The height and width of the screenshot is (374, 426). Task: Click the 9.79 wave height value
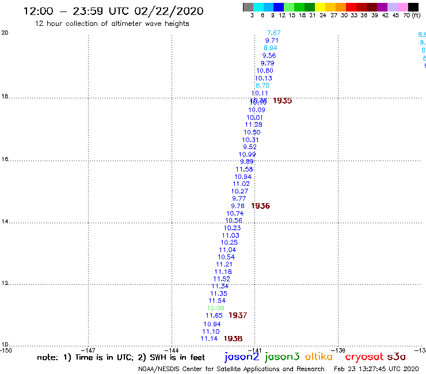pyautogui.click(x=267, y=63)
